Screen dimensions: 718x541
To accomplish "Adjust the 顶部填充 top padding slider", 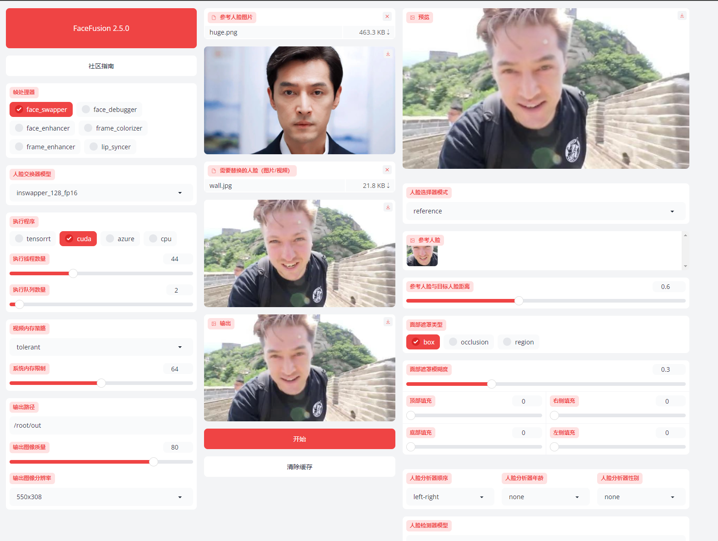I will tap(474, 415).
